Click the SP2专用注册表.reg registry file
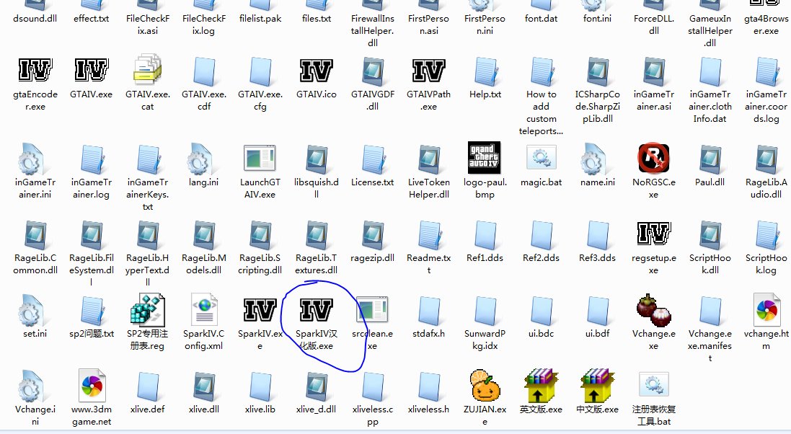This screenshot has width=791, height=434. (147, 310)
